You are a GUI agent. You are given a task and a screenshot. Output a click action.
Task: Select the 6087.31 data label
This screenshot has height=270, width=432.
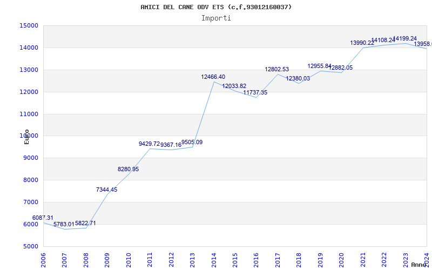tap(43, 218)
